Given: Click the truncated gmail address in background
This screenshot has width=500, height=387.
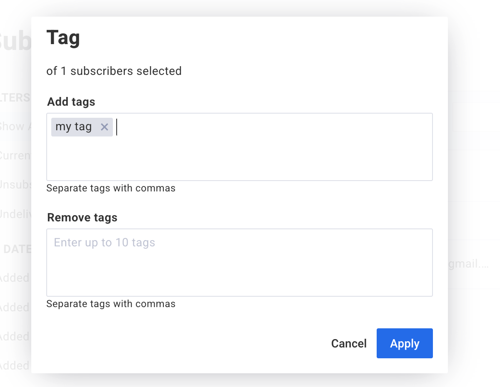Looking at the screenshot, I should [x=467, y=264].
